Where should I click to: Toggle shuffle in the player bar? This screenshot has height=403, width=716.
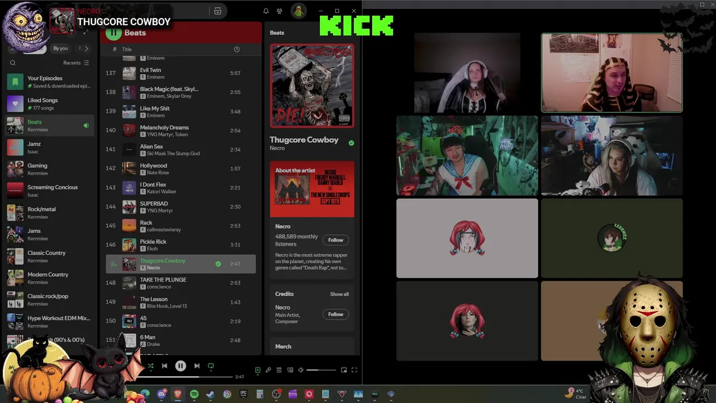point(150,366)
